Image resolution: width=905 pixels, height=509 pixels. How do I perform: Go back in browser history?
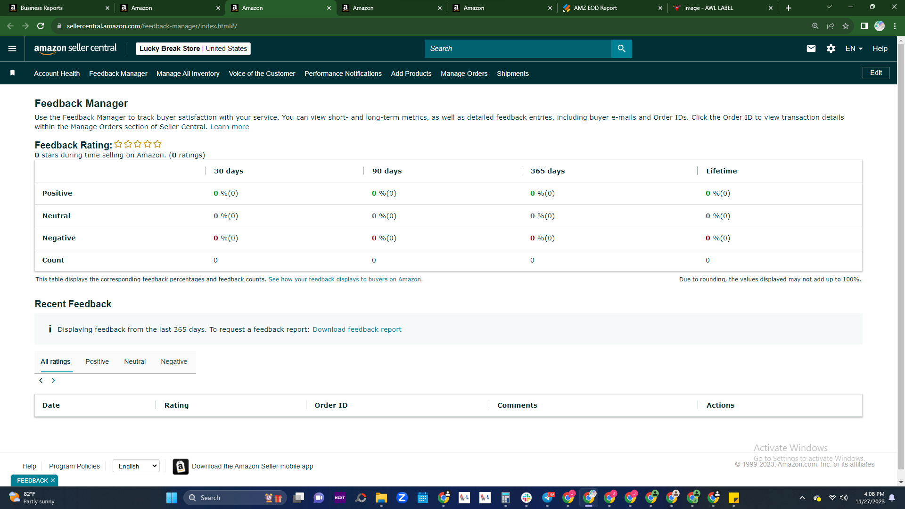(10, 26)
